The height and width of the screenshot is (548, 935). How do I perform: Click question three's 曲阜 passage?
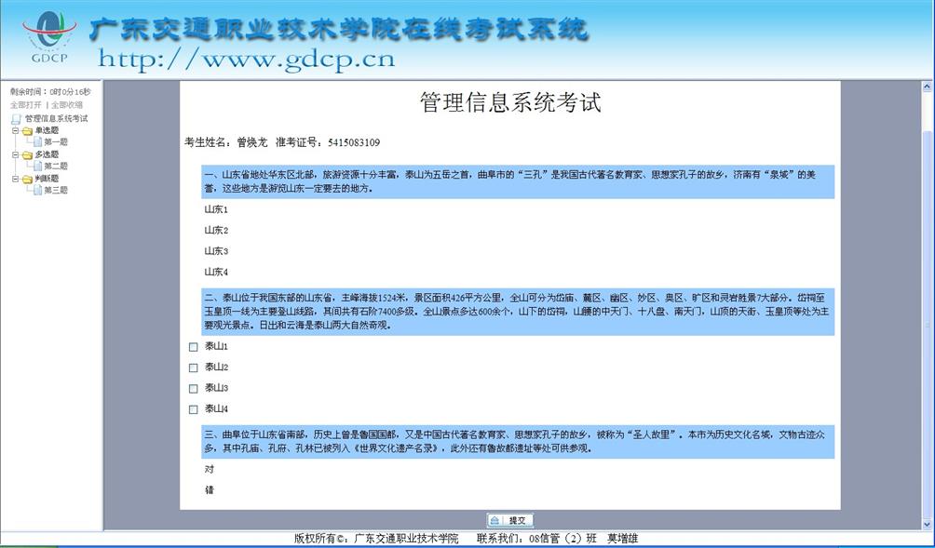pos(518,441)
